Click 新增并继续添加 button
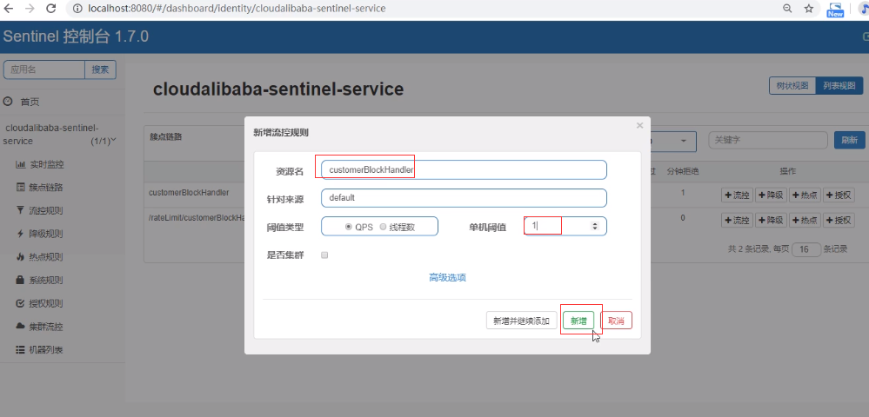 [x=522, y=321]
